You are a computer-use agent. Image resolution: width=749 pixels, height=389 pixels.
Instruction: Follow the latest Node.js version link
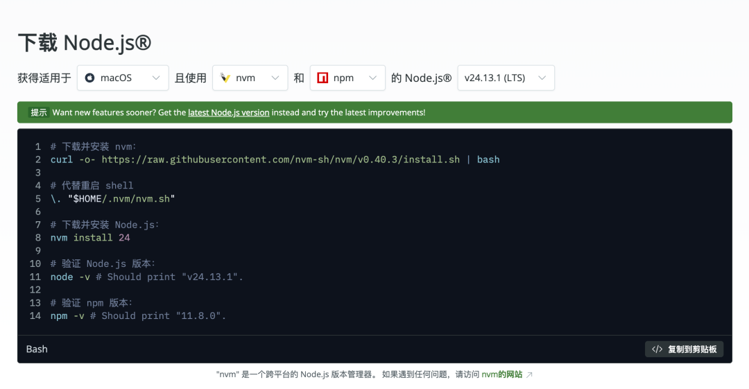(228, 113)
